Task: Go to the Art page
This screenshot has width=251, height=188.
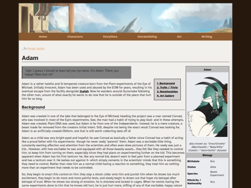Action: click(x=179, y=37)
